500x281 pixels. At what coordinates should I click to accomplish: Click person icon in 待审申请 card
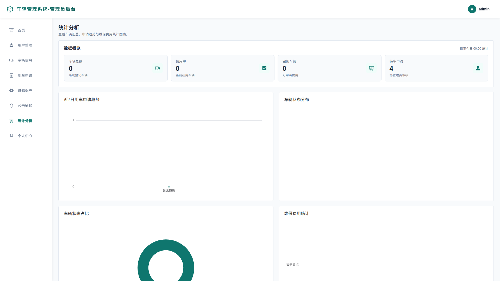click(x=478, y=68)
